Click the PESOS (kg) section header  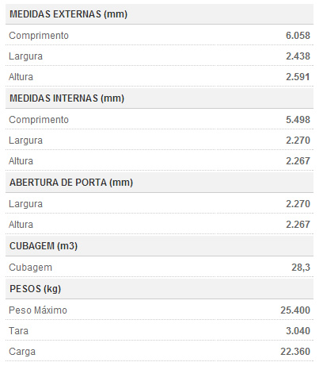pos(35,289)
